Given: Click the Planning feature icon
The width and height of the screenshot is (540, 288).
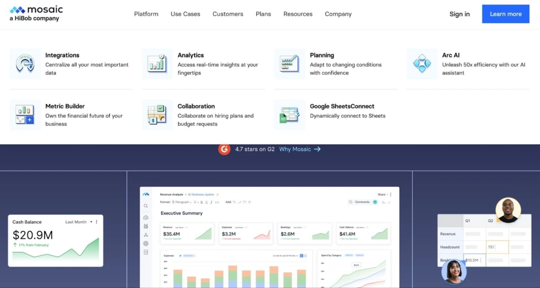Looking at the screenshot, I should click(290, 64).
